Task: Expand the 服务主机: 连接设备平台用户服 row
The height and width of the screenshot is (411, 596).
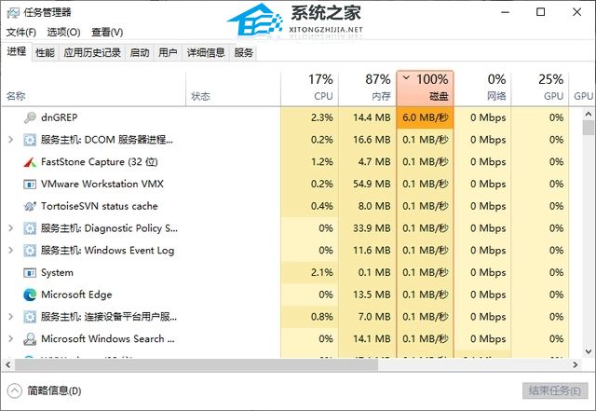Action: tap(10, 316)
